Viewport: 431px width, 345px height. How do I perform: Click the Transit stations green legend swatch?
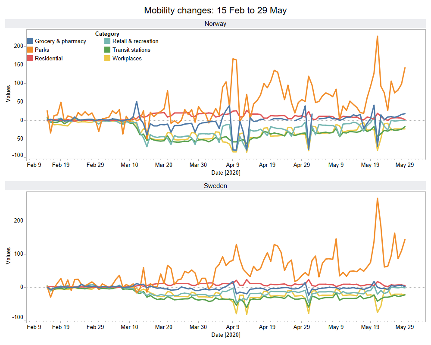[x=107, y=50]
